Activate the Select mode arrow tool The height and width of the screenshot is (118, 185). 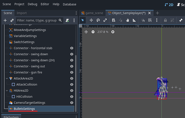click(83, 20)
